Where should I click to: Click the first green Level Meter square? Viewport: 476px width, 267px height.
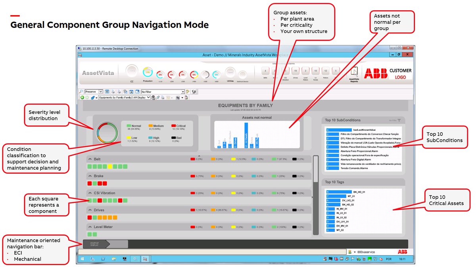click(90, 234)
